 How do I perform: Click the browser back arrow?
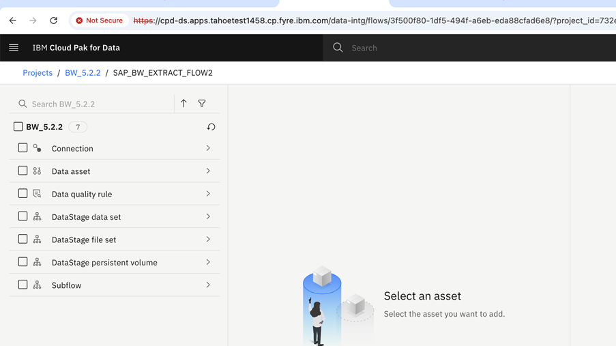tap(12, 20)
